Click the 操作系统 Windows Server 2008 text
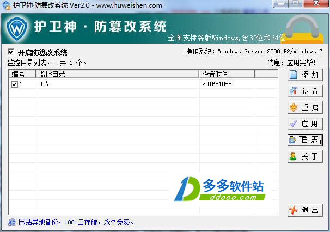 point(254,51)
